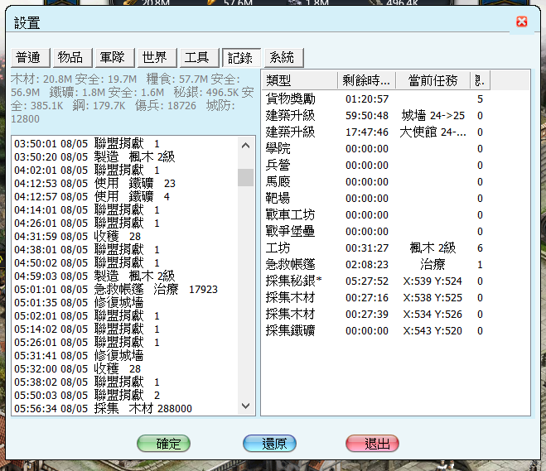Select the 採集秘銀* row
Viewport: 546px width, 471px height.
point(376,281)
